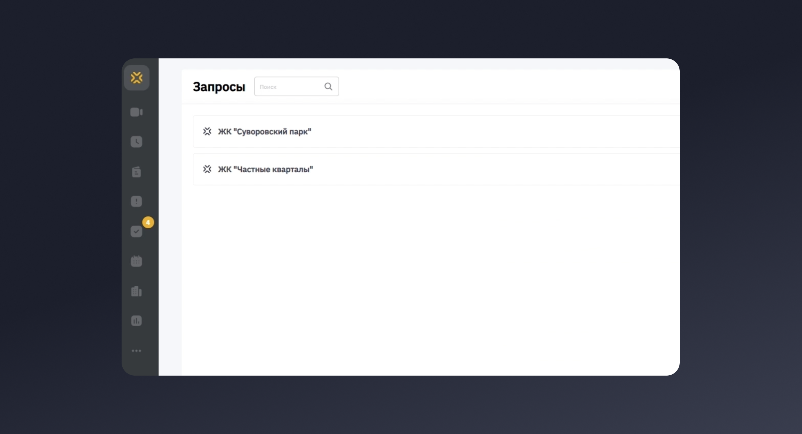Open the calendar sidebar icon
Screen dimensions: 802x434
(137, 261)
